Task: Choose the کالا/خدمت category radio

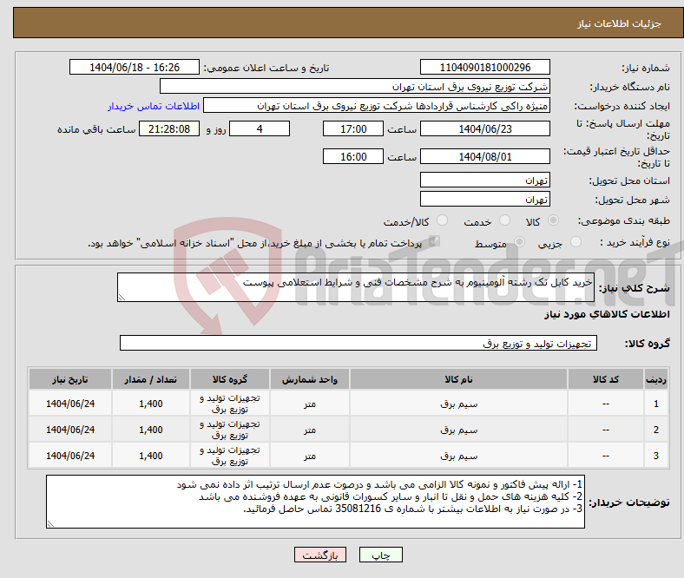Action: pos(443,221)
